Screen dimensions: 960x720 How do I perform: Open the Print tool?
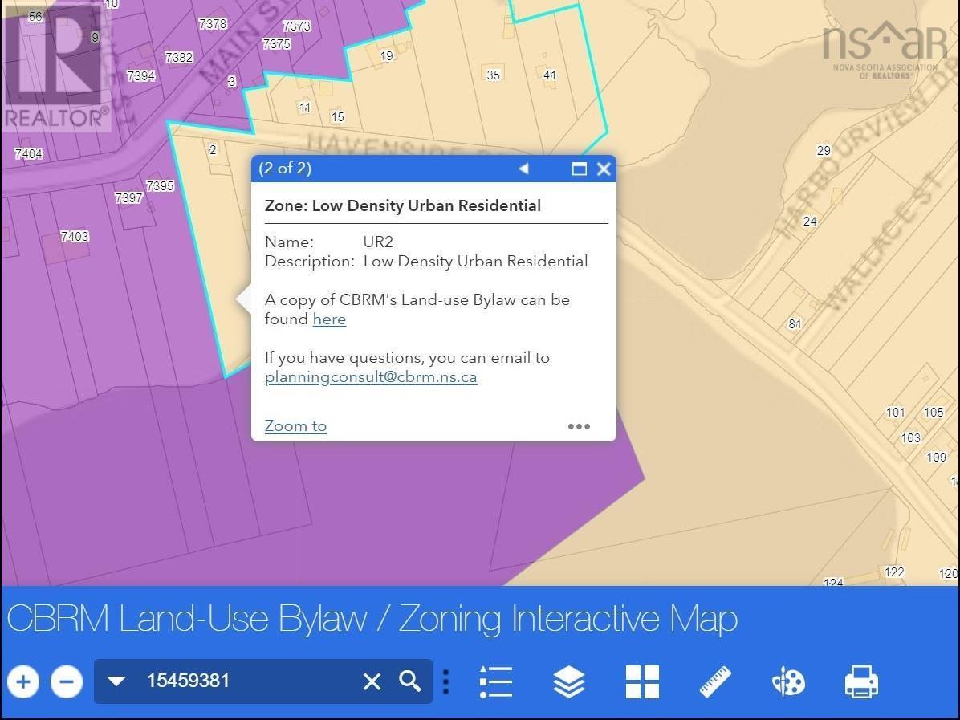coord(860,681)
